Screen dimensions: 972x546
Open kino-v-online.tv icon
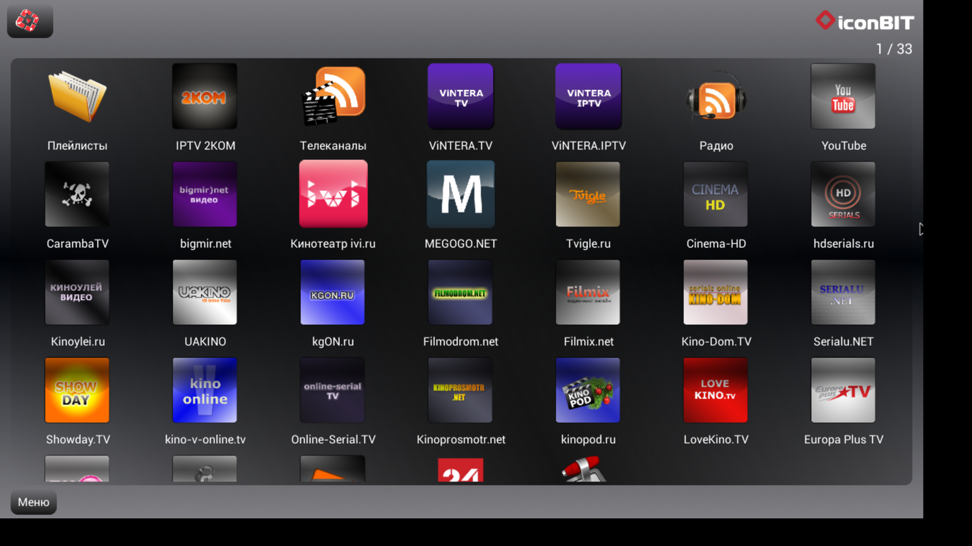[205, 390]
